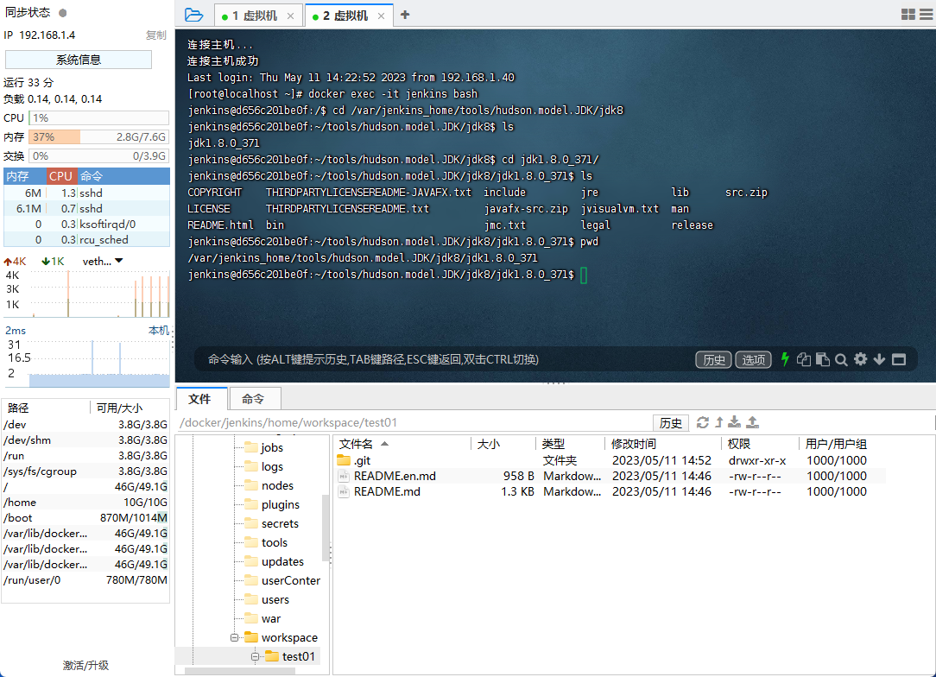Search terminal output with the magnifier icon
The width and height of the screenshot is (936, 677).
coord(841,359)
